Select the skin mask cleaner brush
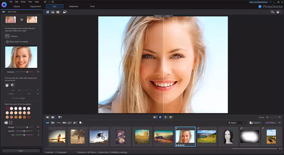This screenshot has width=284, height=155. coord(7,85)
